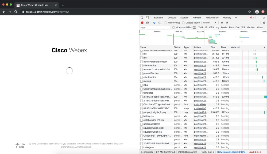Filter requests by XHR

pyautogui.click(x=201, y=28)
